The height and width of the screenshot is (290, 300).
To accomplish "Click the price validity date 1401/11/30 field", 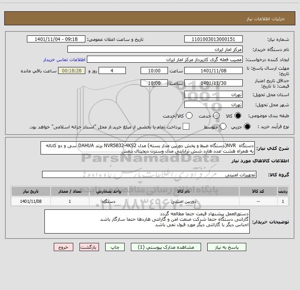I will [x=214, y=83].
